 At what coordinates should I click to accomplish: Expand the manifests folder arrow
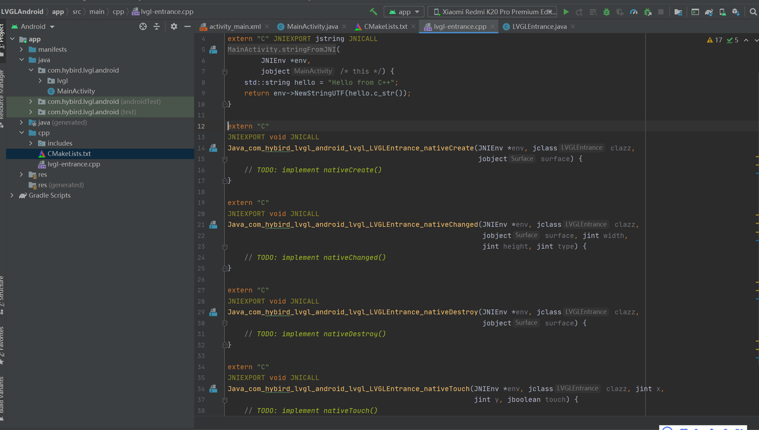click(x=22, y=50)
